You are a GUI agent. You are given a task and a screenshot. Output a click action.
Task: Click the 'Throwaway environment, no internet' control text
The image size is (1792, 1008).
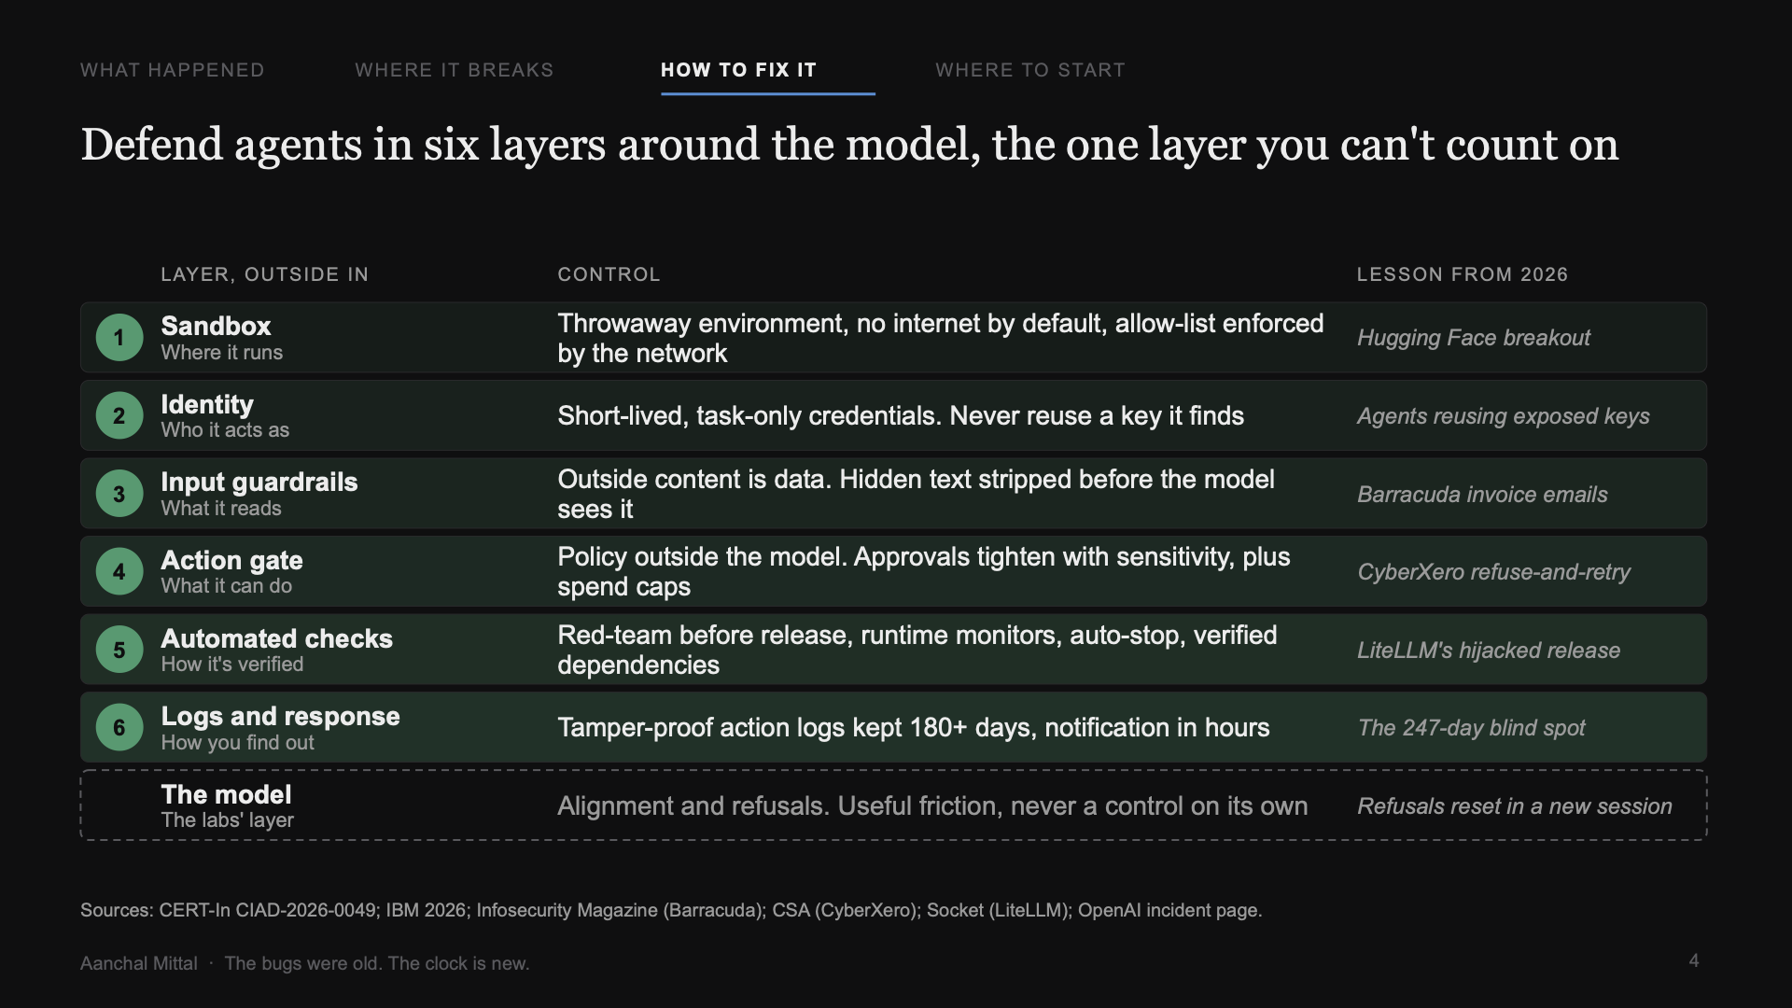pos(941,338)
